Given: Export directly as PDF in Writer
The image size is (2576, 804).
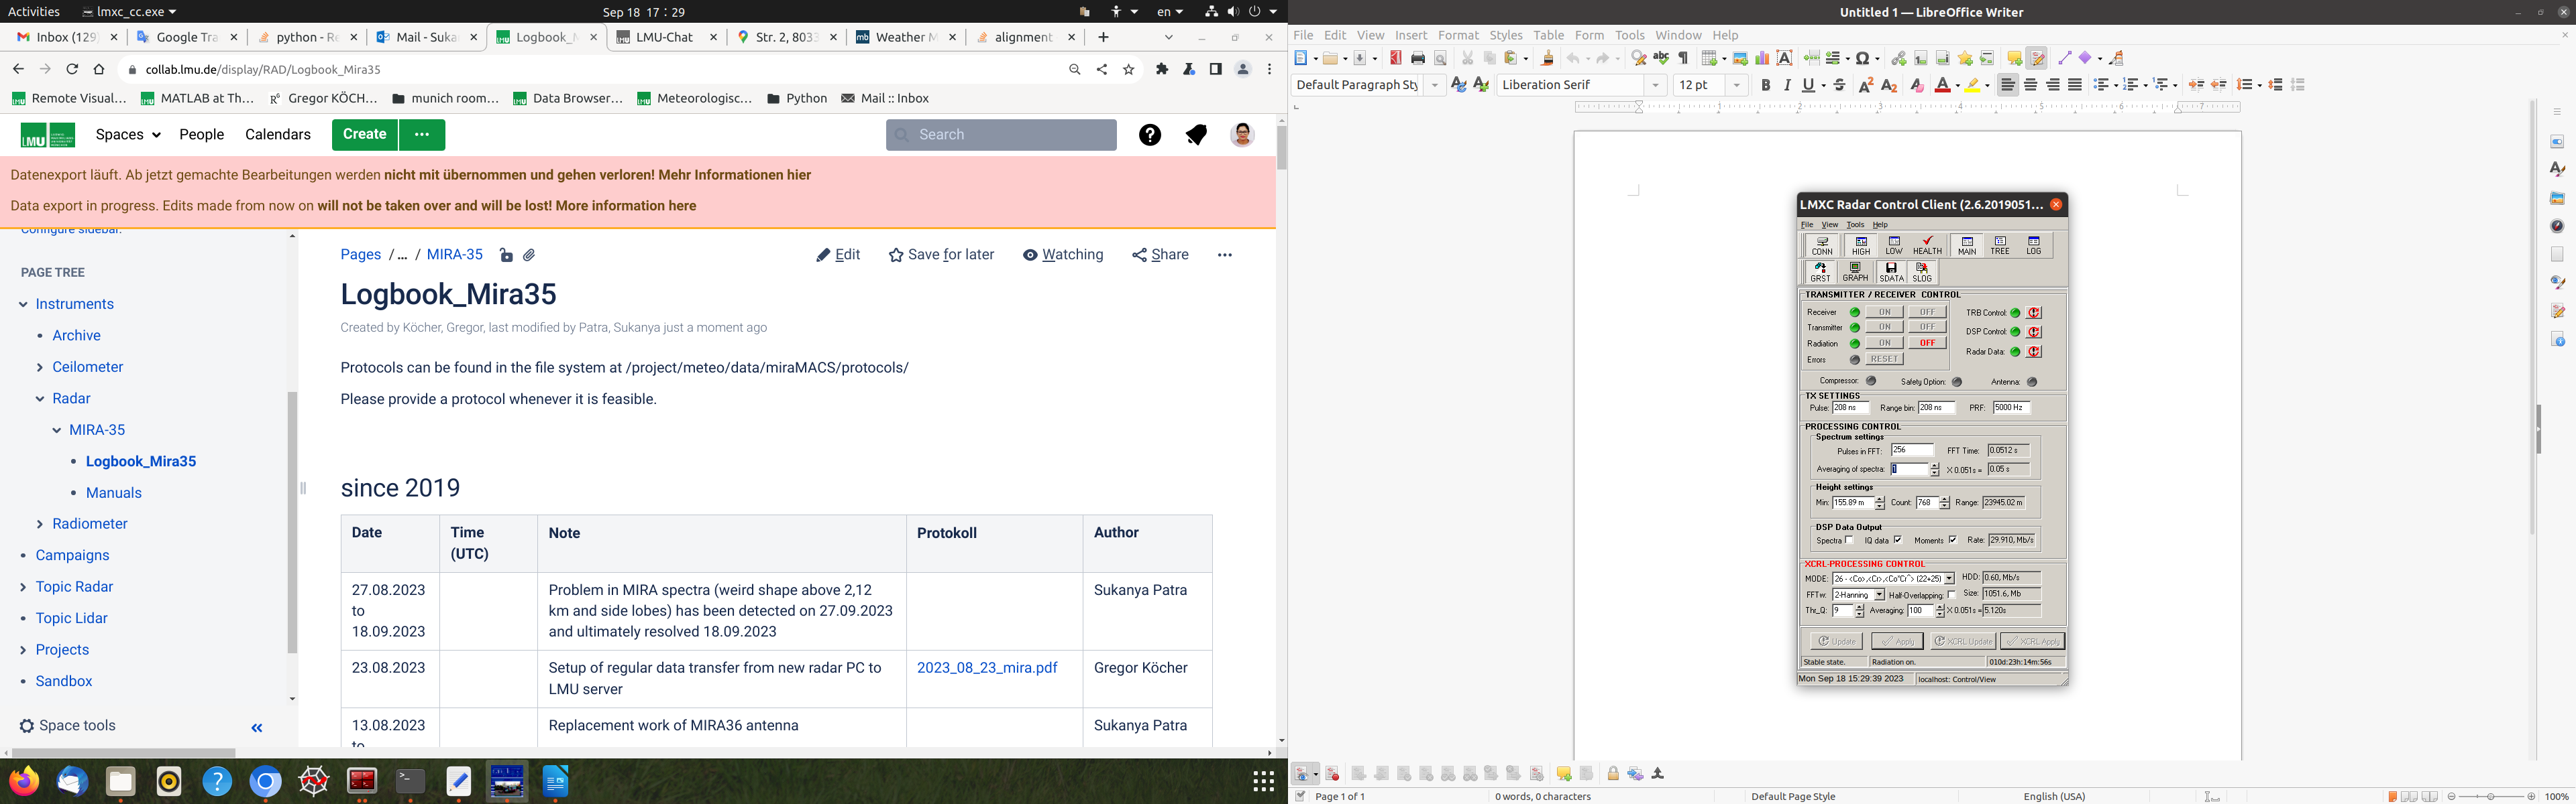Looking at the screenshot, I should [x=1395, y=59].
